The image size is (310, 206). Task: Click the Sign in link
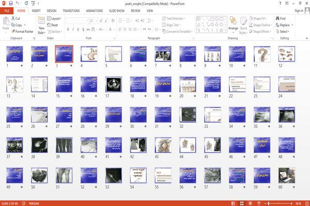(x=299, y=11)
